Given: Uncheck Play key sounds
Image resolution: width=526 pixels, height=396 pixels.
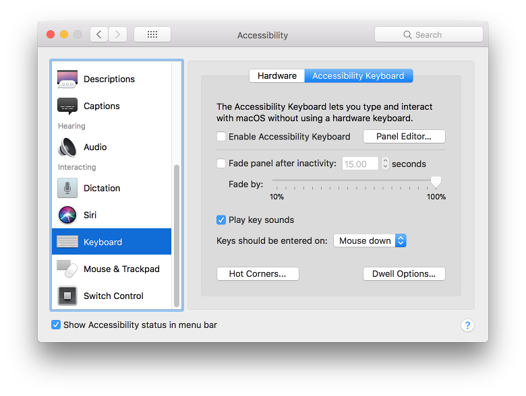Looking at the screenshot, I should [221, 220].
